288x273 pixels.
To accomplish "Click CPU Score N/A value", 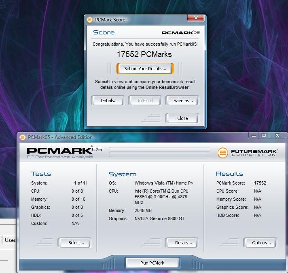I will tap(258, 191).
